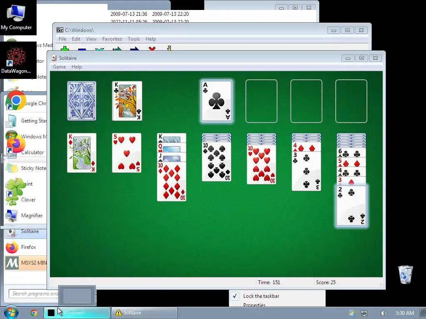Select the 10 of diamonds card
This screenshot has width=426, height=319.
pos(171,181)
